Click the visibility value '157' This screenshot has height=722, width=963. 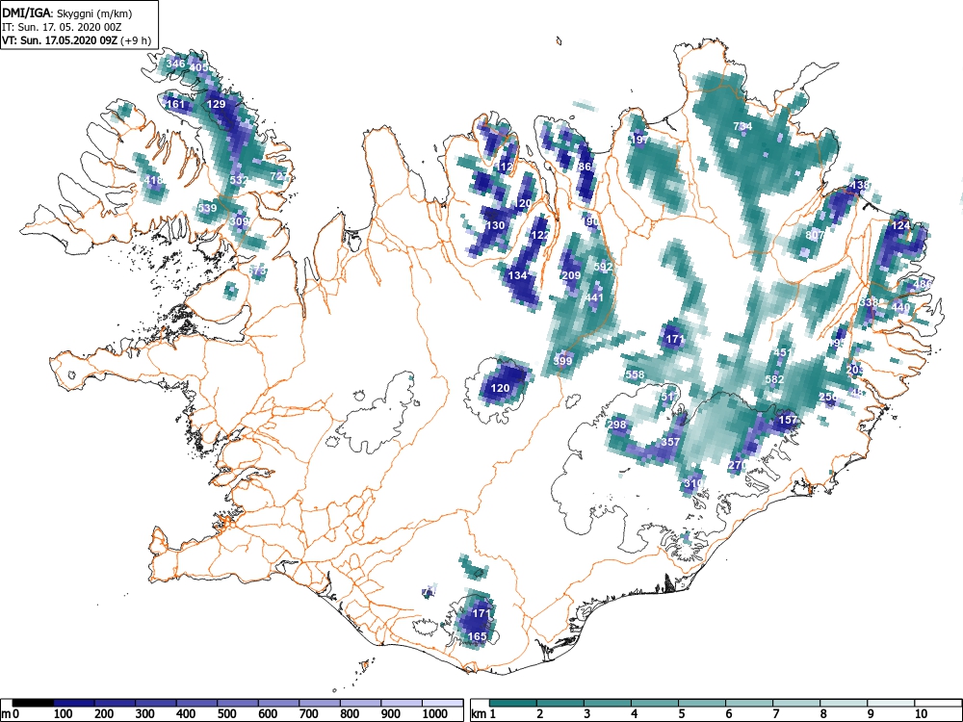point(788,421)
